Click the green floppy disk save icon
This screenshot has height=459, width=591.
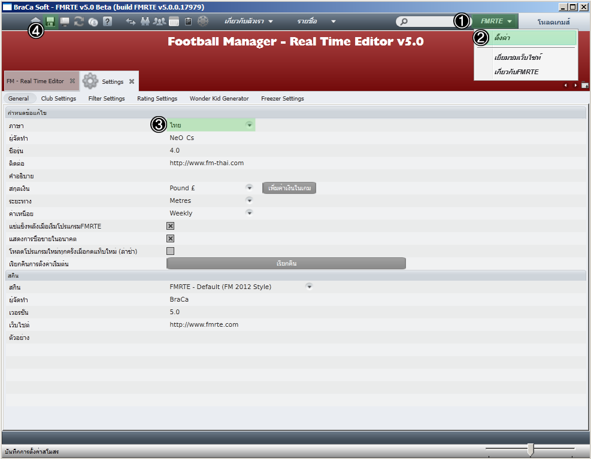pos(50,22)
